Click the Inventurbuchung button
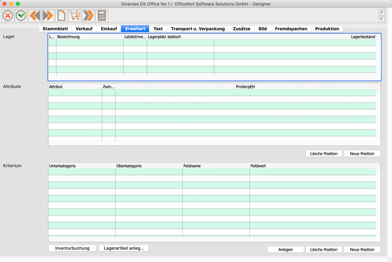 72,248
